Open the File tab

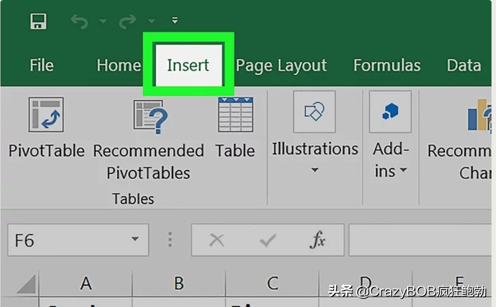tap(42, 66)
